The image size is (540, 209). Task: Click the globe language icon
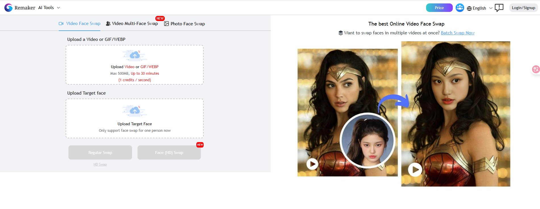coord(469,9)
